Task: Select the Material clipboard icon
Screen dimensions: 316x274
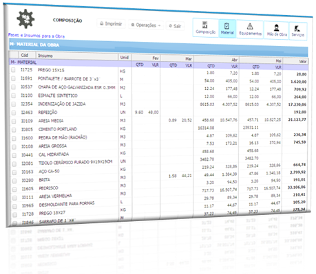Action: 227,25
